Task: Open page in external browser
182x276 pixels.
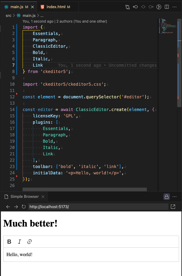Action: pos(173,207)
